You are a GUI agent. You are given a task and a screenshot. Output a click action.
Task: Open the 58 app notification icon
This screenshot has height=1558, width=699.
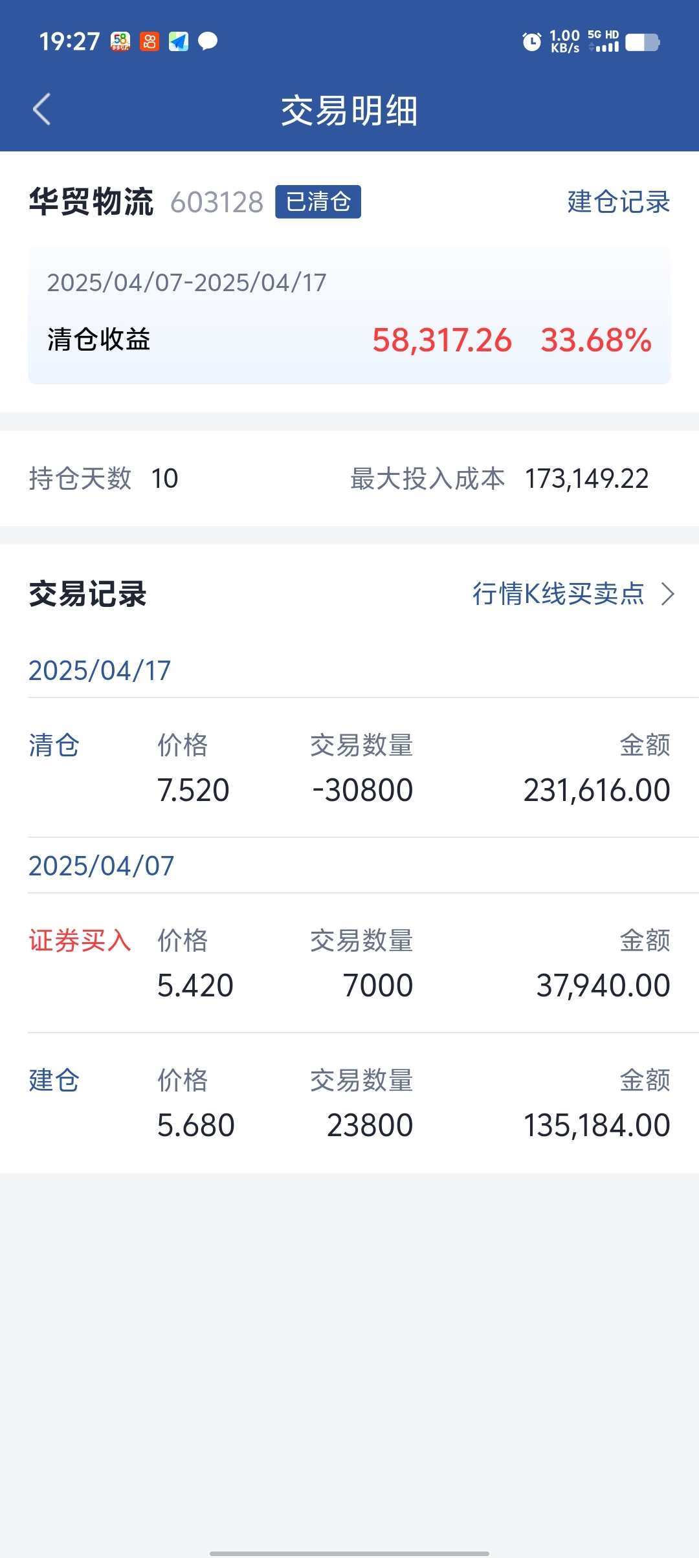pyautogui.click(x=120, y=41)
